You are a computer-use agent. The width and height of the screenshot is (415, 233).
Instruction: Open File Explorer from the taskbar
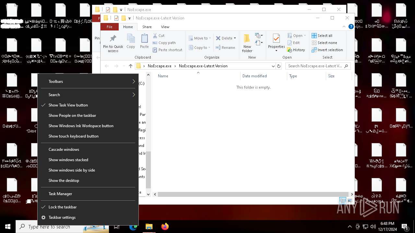149,227
